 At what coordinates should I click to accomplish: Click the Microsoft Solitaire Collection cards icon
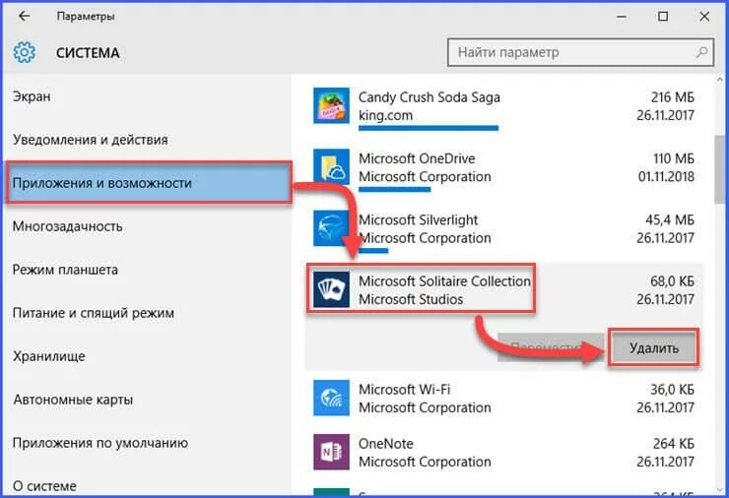[331, 290]
